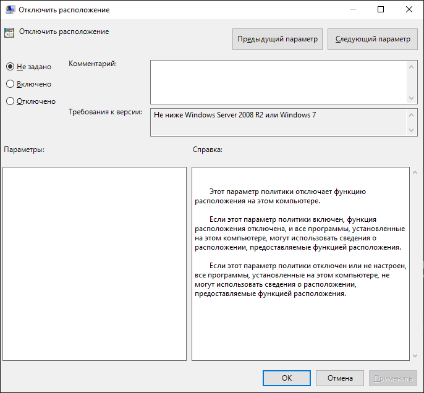
Task: Click the empty 'Параметры' options pane
Action: (x=95, y=264)
